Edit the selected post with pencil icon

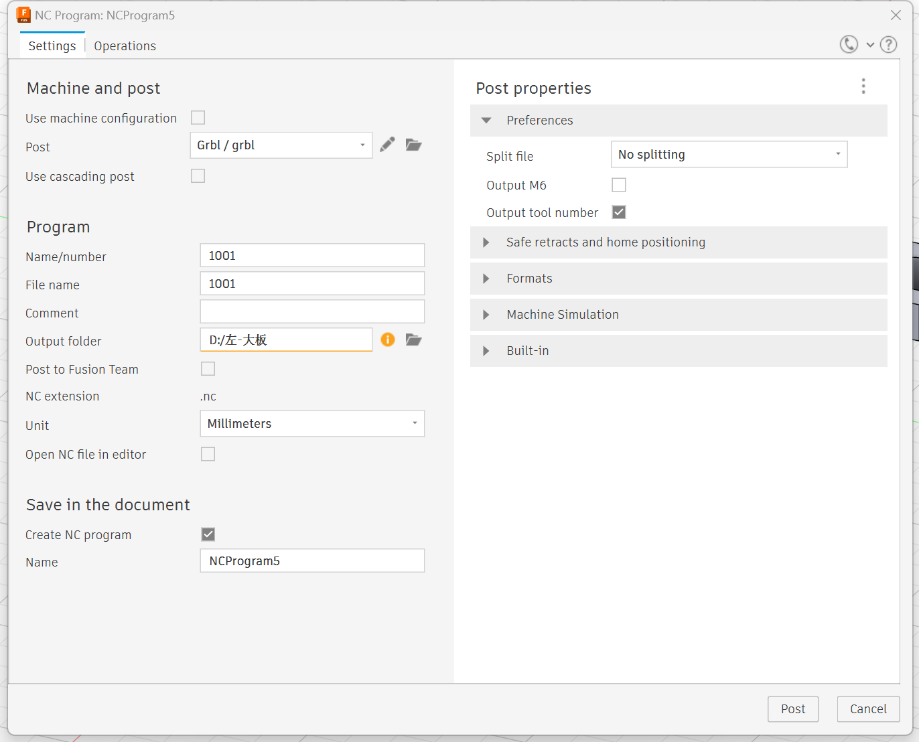(x=387, y=145)
